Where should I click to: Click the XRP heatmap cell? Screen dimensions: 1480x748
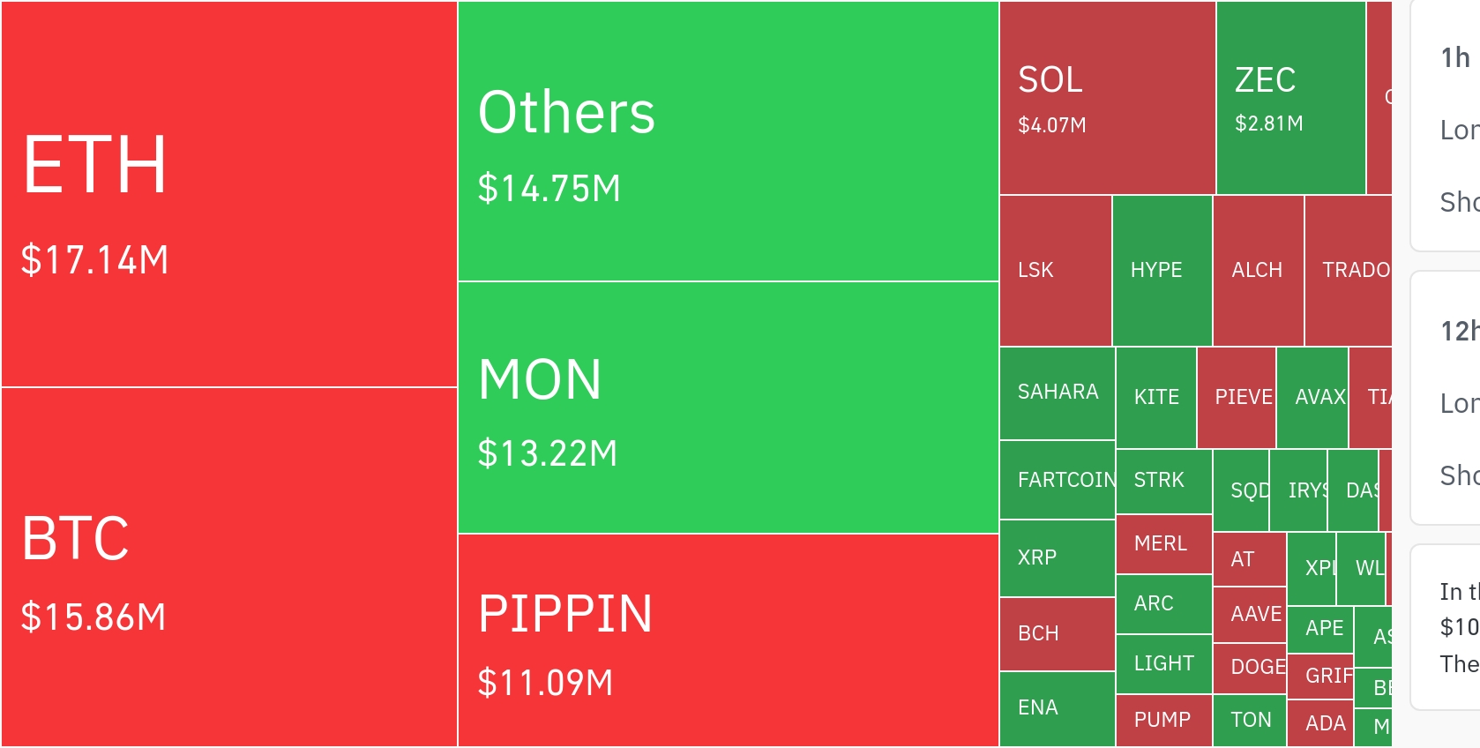pos(1057,557)
